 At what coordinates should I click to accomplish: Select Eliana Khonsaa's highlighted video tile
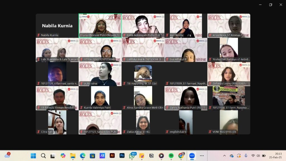[100, 25]
